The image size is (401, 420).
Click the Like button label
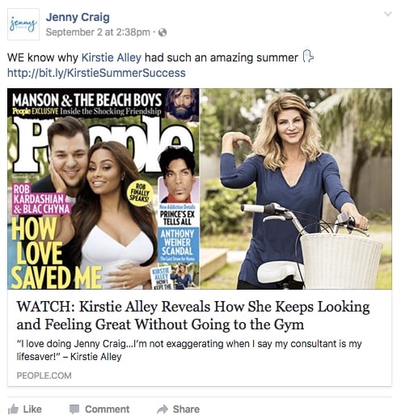pos(32,409)
